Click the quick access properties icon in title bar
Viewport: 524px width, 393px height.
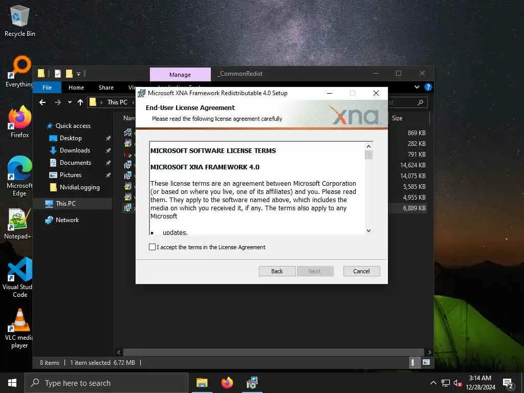[x=58, y=74]
